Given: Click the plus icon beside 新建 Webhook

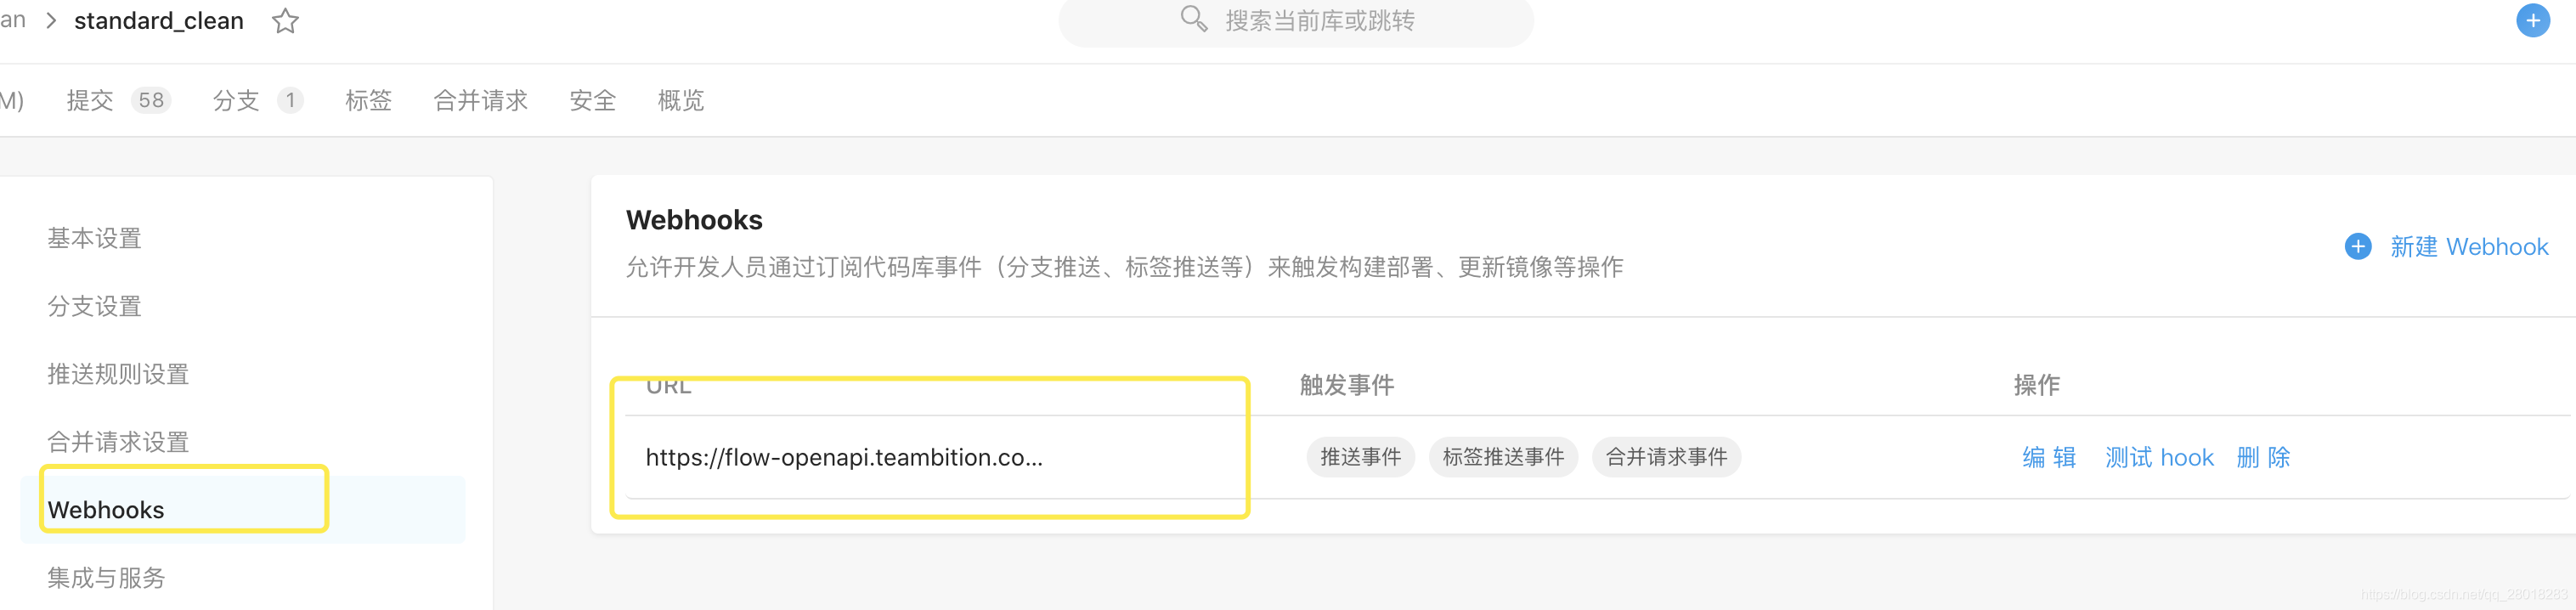Looking at the screenshot, I should tap(2358, 247).
